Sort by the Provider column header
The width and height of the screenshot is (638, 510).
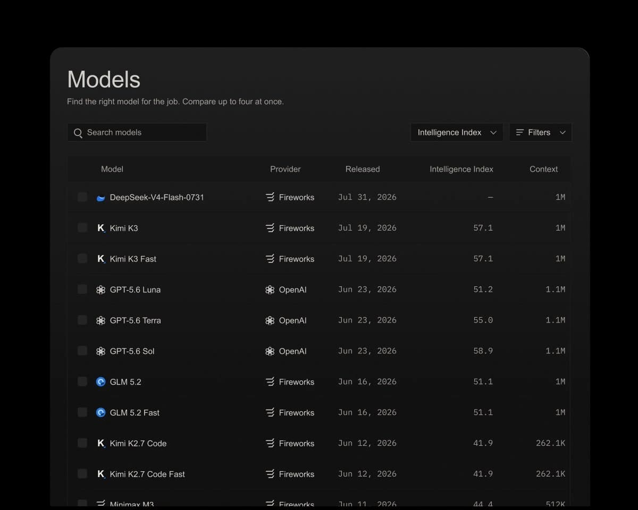pyautogui.click(x=286, y=169)
